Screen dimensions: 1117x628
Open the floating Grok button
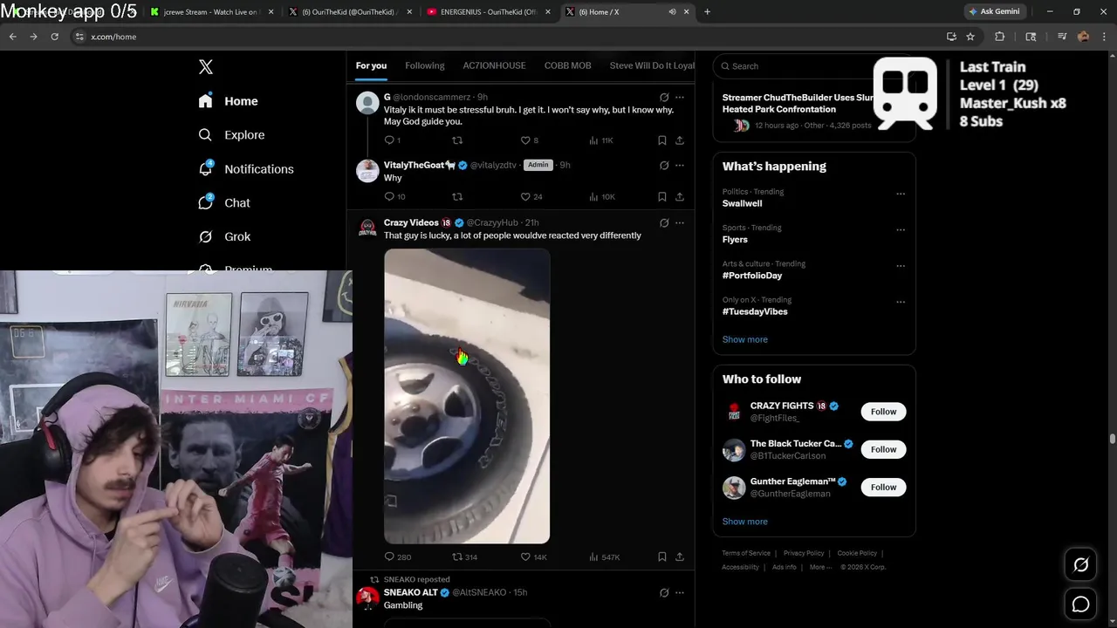1080,565
